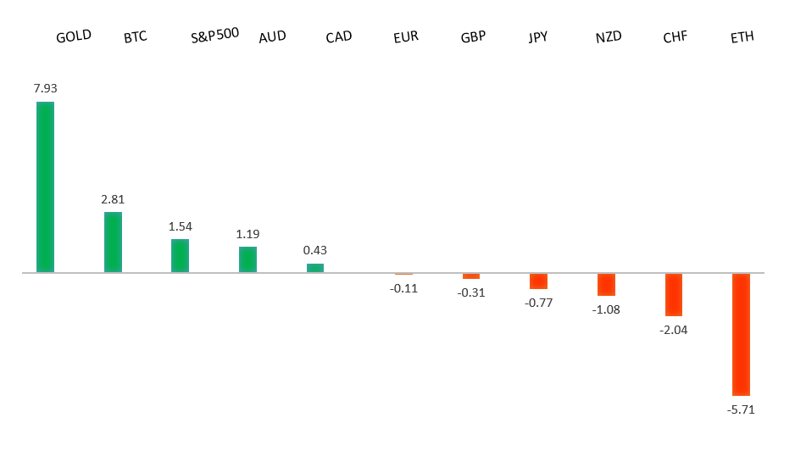This screenshot has height=451, width=795.
Task: Select the -2.04 data label
Action: click(674, 330)
